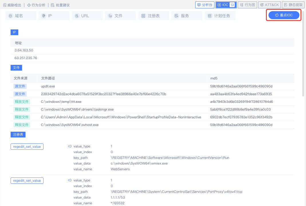
Task: Click the IP filter shield icon
Action: click(x=44, y=16)
